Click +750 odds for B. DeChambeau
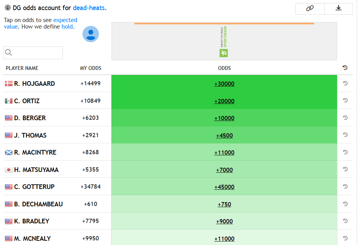 (224, 204)
